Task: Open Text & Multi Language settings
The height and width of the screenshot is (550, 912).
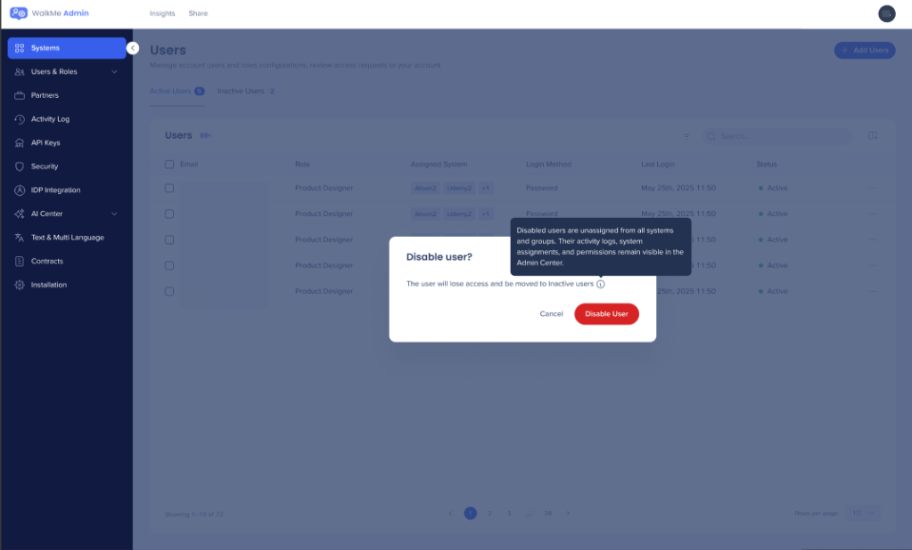Action: (x=67, y=238)
